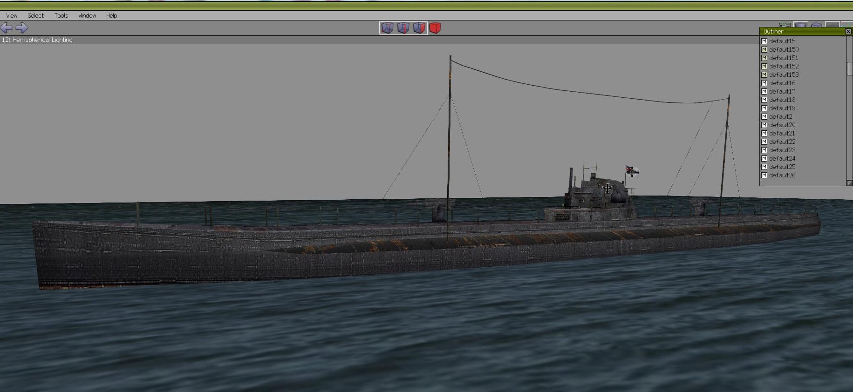Screen dimensions: 853x392
Task: Close the Outliner panel
Action: pyautogui.click(x=848, y=31)
